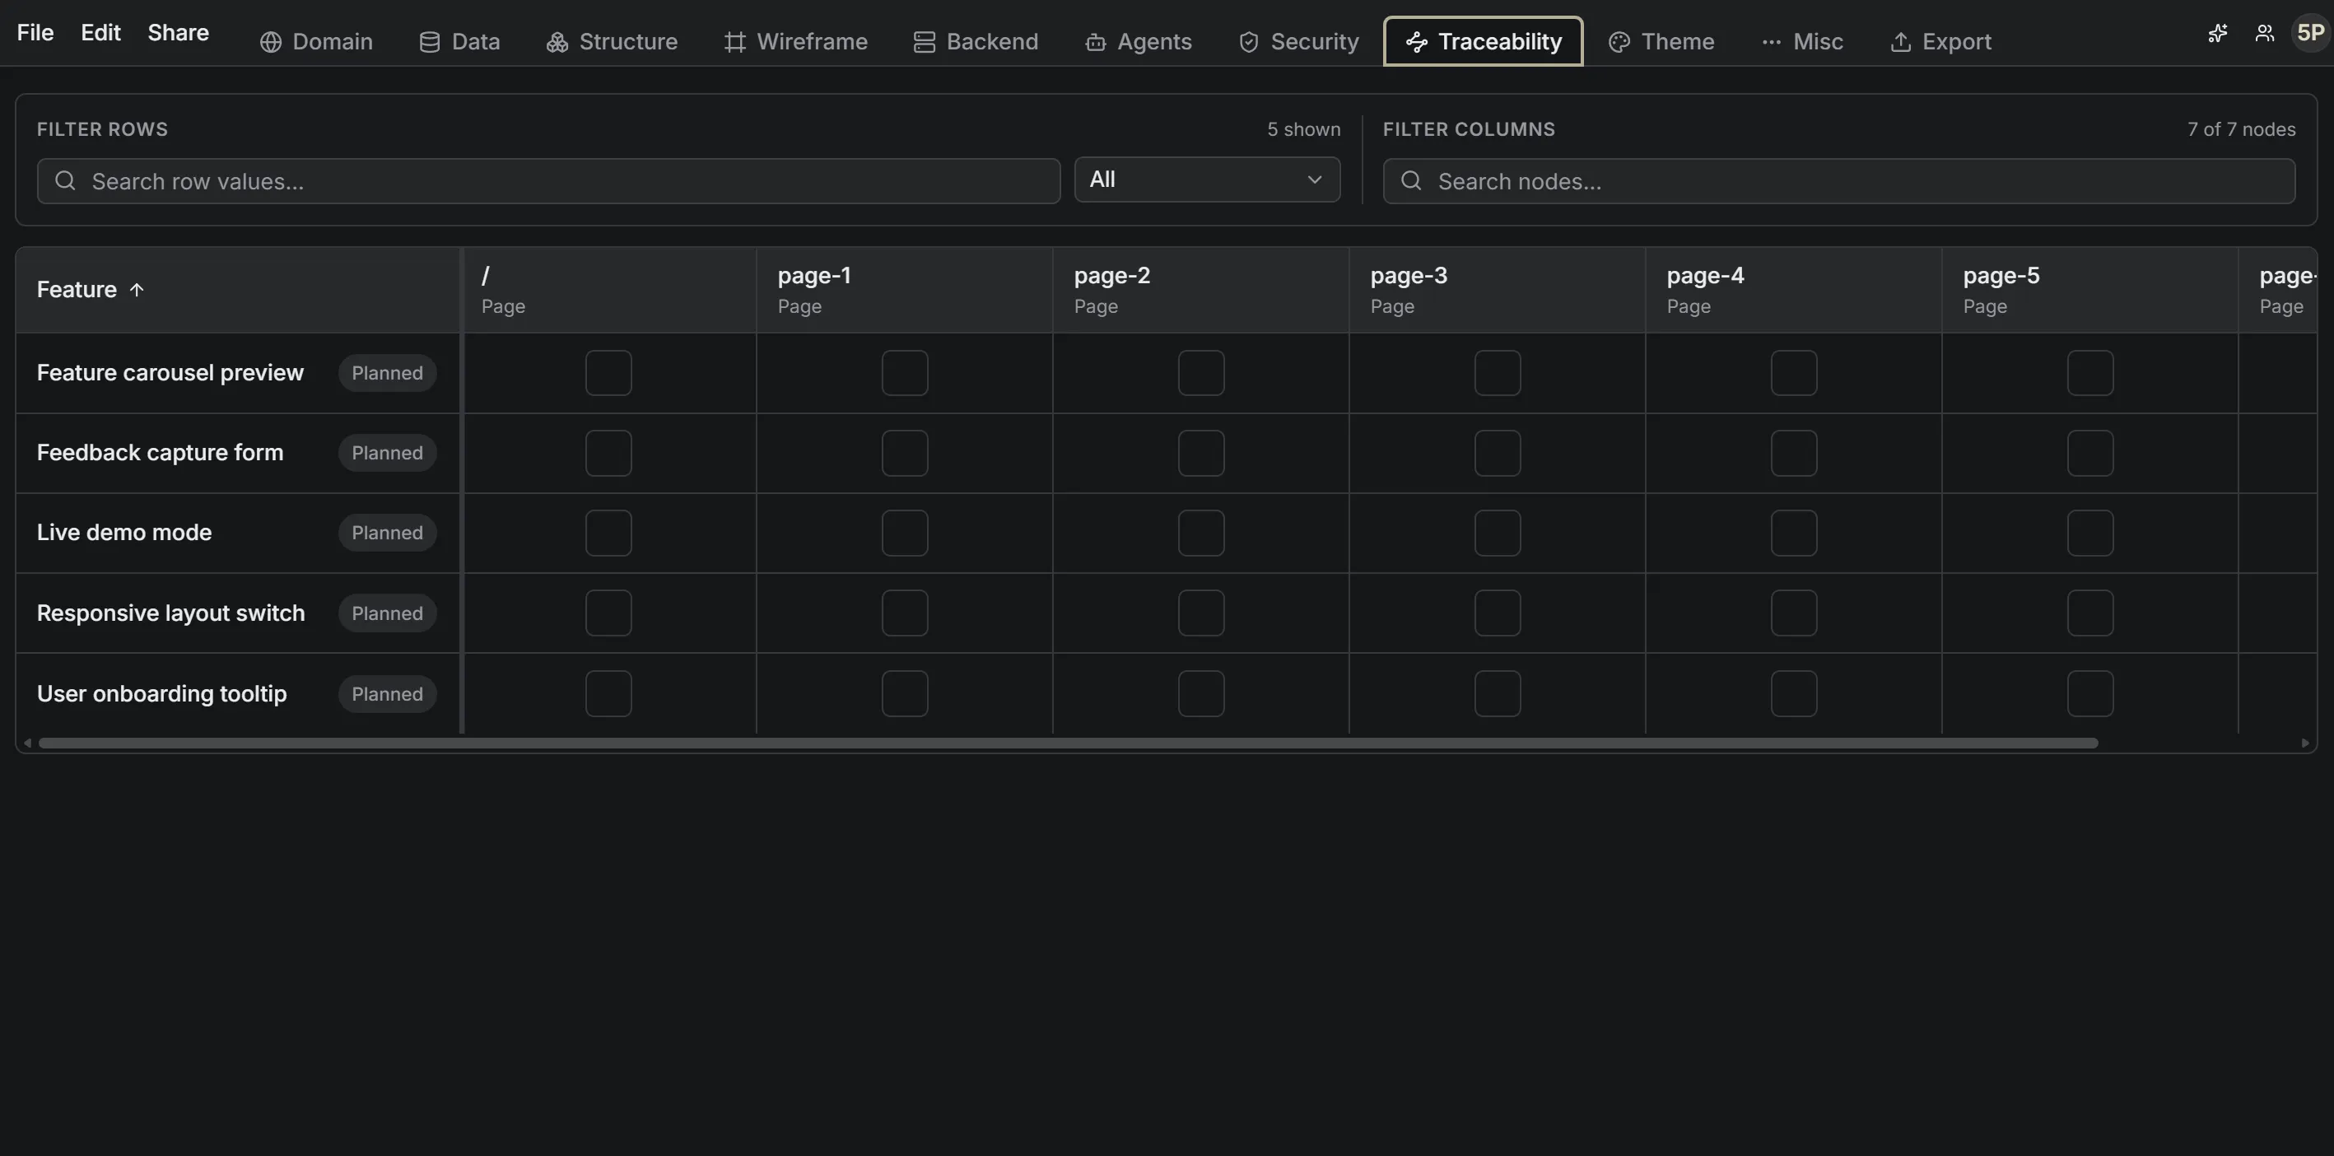Click the page-5 column header
The image size is (2334, 1156).
pos(2089,290)
